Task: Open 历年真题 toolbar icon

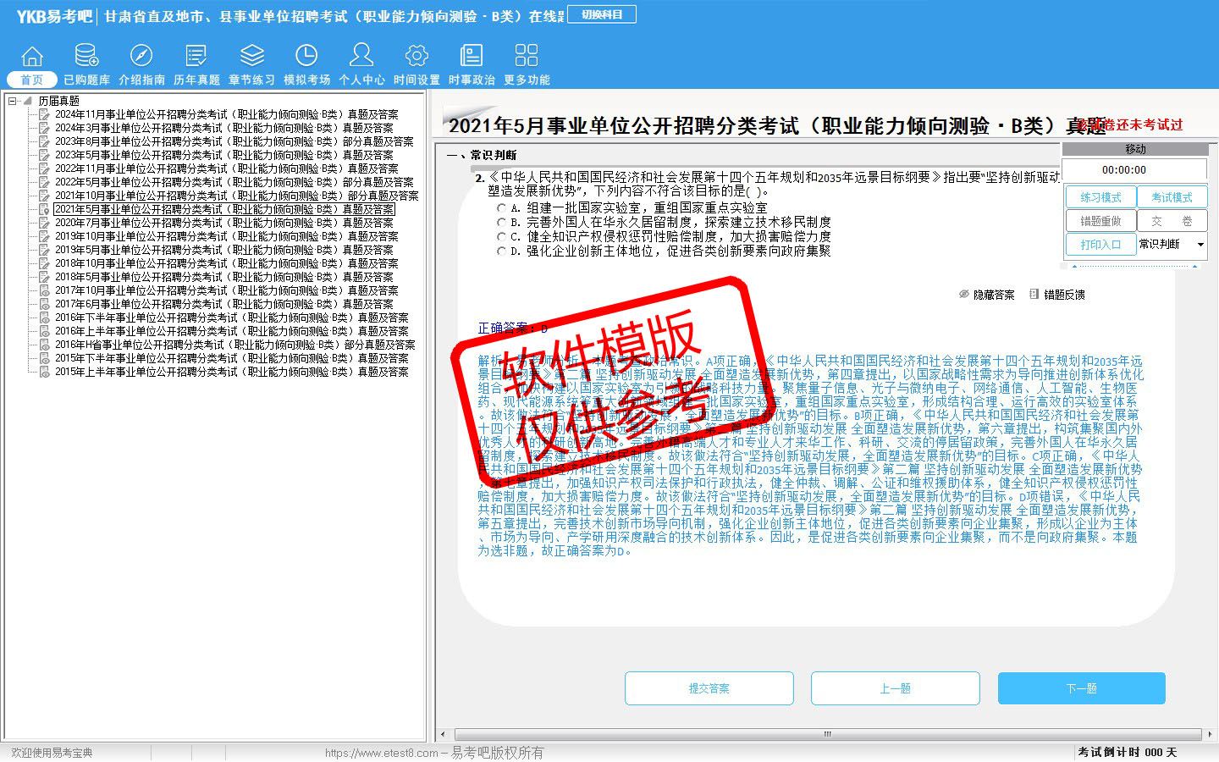Action: coord(196,57)
